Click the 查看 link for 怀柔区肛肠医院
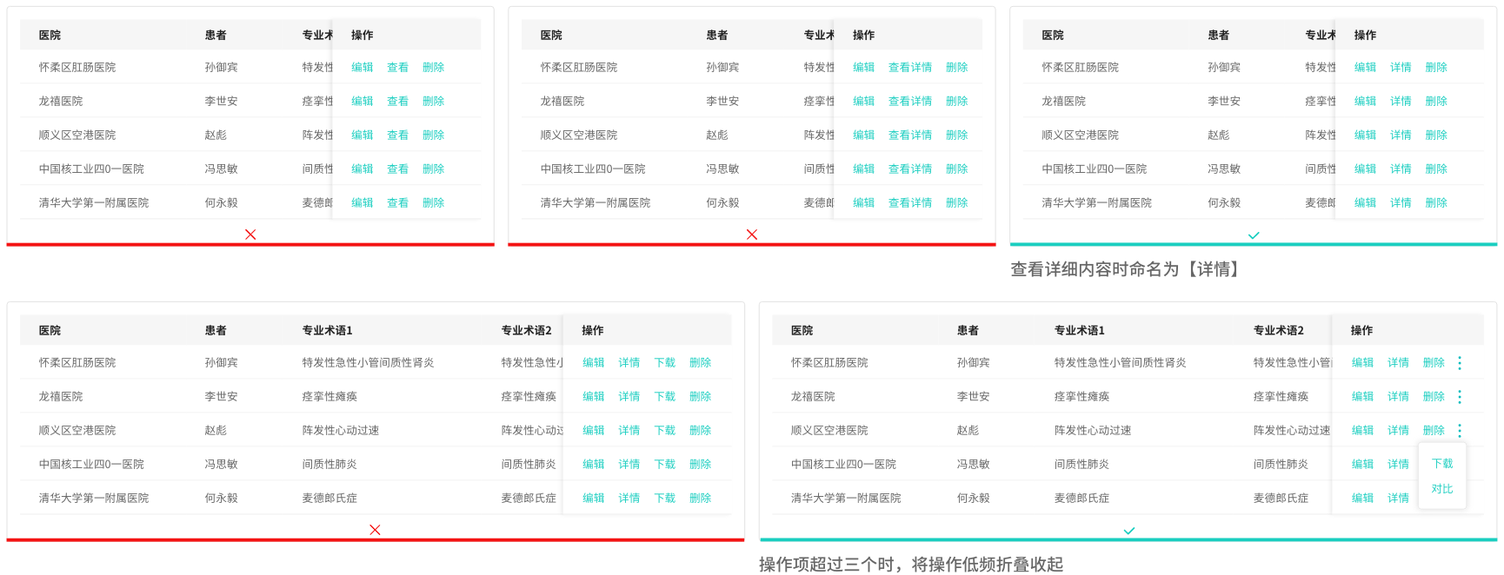The width and height of the screenshot is (1504, 575). pos(397,67)
